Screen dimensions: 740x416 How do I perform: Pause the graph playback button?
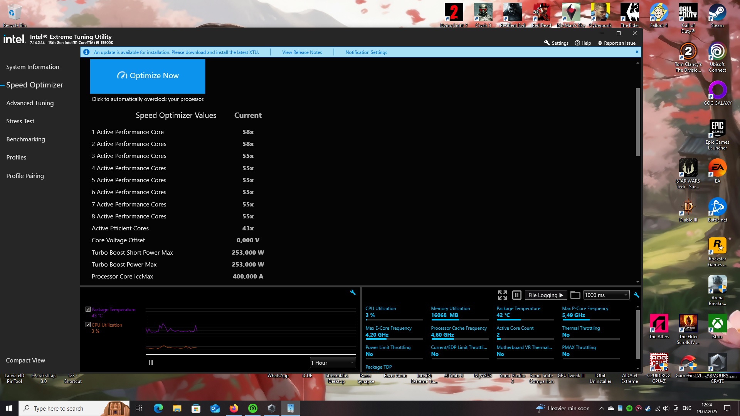pos(151,362)
